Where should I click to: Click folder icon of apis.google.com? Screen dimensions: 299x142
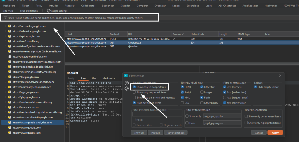coord(9,36)
